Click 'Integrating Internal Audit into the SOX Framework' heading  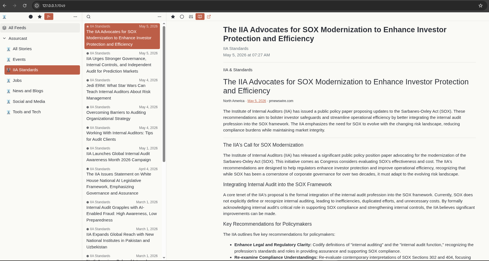tap(277, 184)
